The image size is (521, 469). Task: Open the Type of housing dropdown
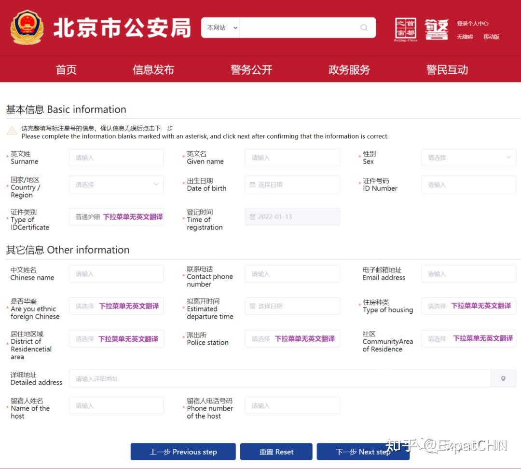coord(468,306)
